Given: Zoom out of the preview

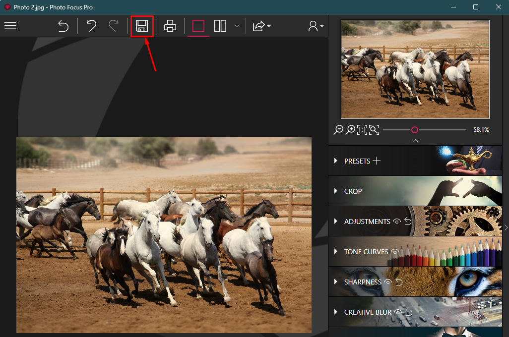Looking at the screenshot, I should point(339,130).
